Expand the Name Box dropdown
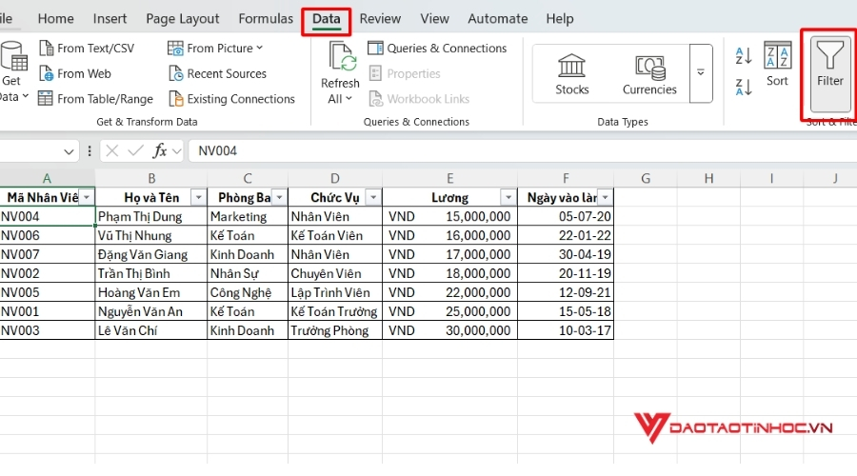 coord(69,151)
